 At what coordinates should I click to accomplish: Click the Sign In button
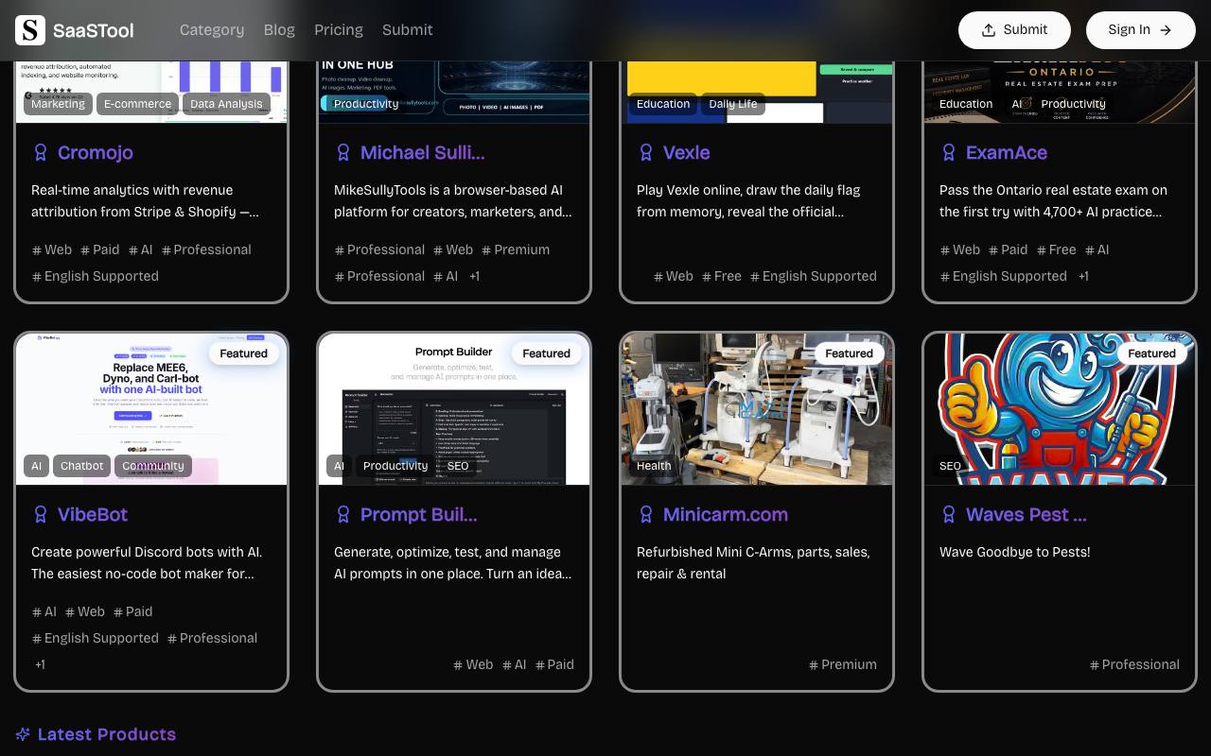(1141, 30)
